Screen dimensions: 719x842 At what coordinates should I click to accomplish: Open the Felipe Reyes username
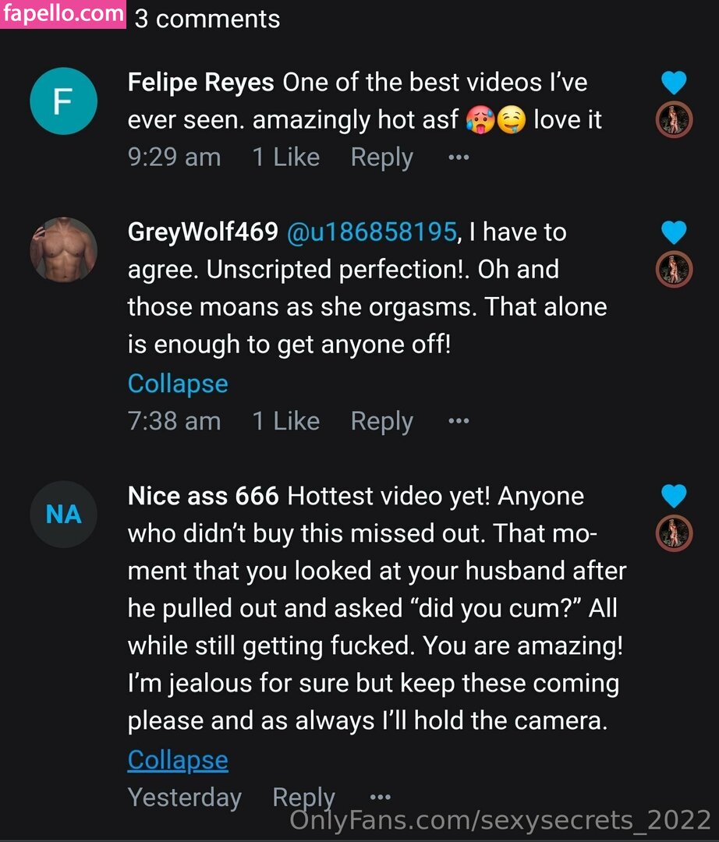point(200,83)
